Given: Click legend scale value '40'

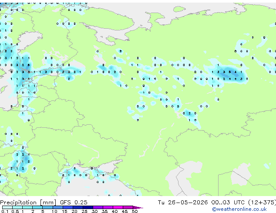Looking at the screenshot, I should tap(114, 211).
